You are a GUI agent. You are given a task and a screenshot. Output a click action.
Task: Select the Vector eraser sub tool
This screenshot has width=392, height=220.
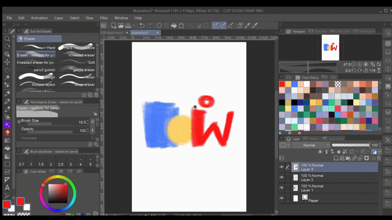[76, 77]
